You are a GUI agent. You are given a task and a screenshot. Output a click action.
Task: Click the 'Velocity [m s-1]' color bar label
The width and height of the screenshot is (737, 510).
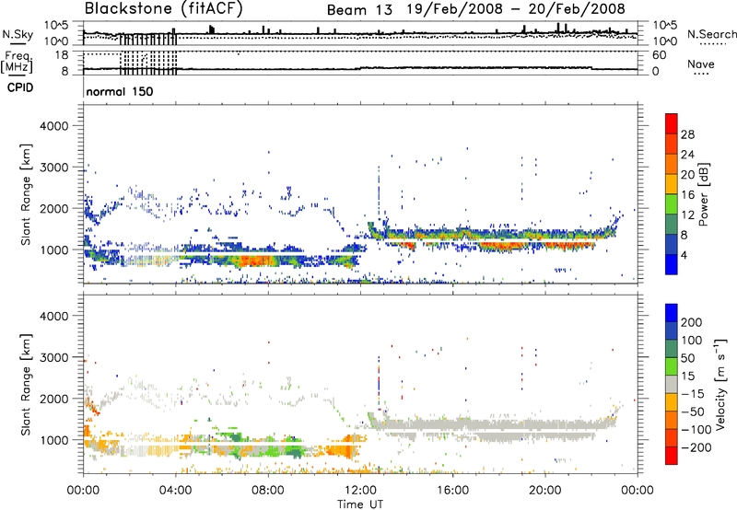point(720,384)
